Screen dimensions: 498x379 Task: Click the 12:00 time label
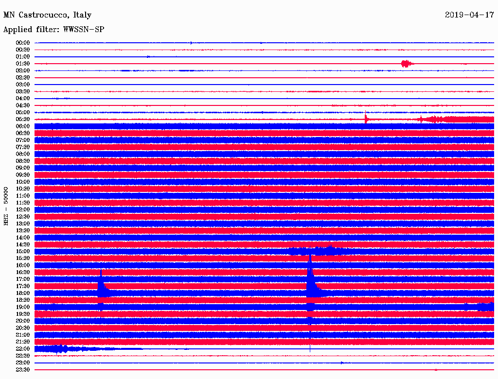pos(23,209)
